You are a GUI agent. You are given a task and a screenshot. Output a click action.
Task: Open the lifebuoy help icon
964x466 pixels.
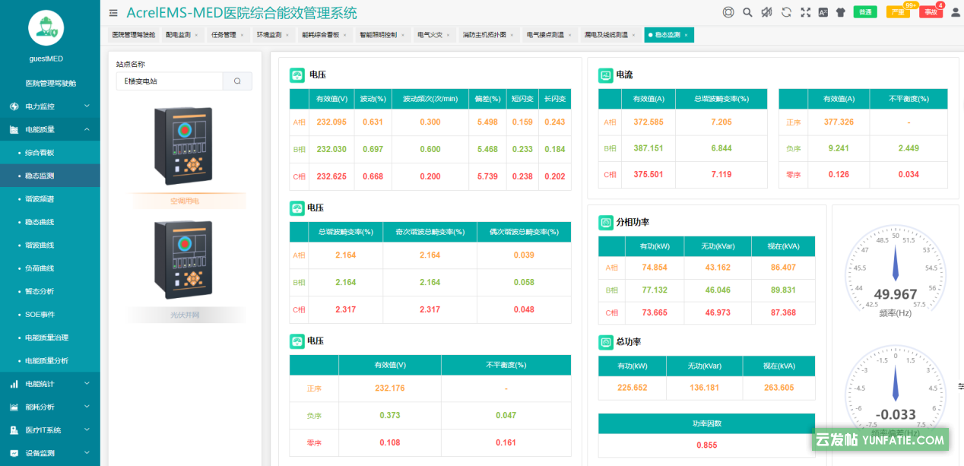point(728,12)
